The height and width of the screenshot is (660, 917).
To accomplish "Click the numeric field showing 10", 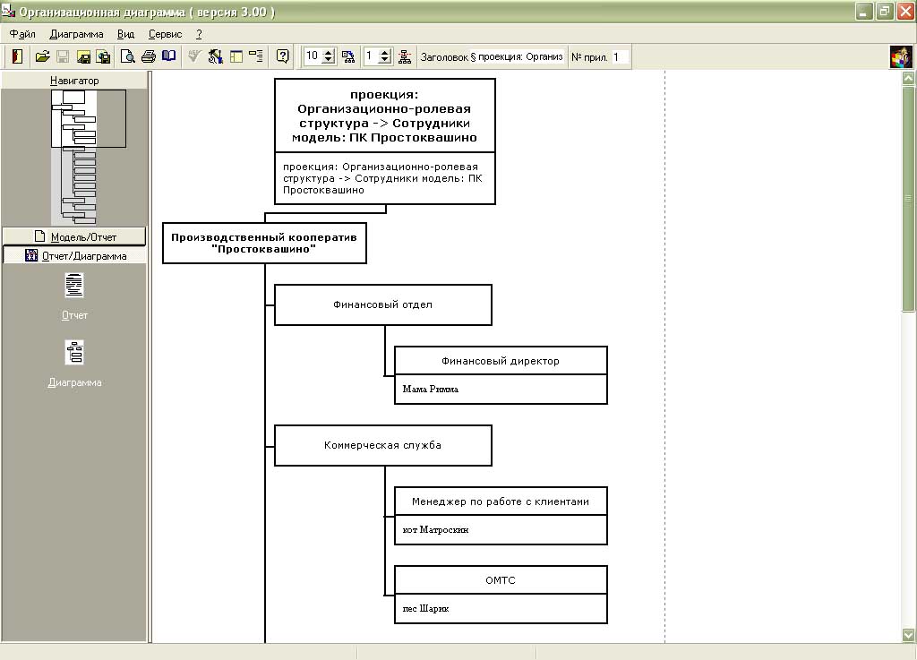I will click(313, 56).
